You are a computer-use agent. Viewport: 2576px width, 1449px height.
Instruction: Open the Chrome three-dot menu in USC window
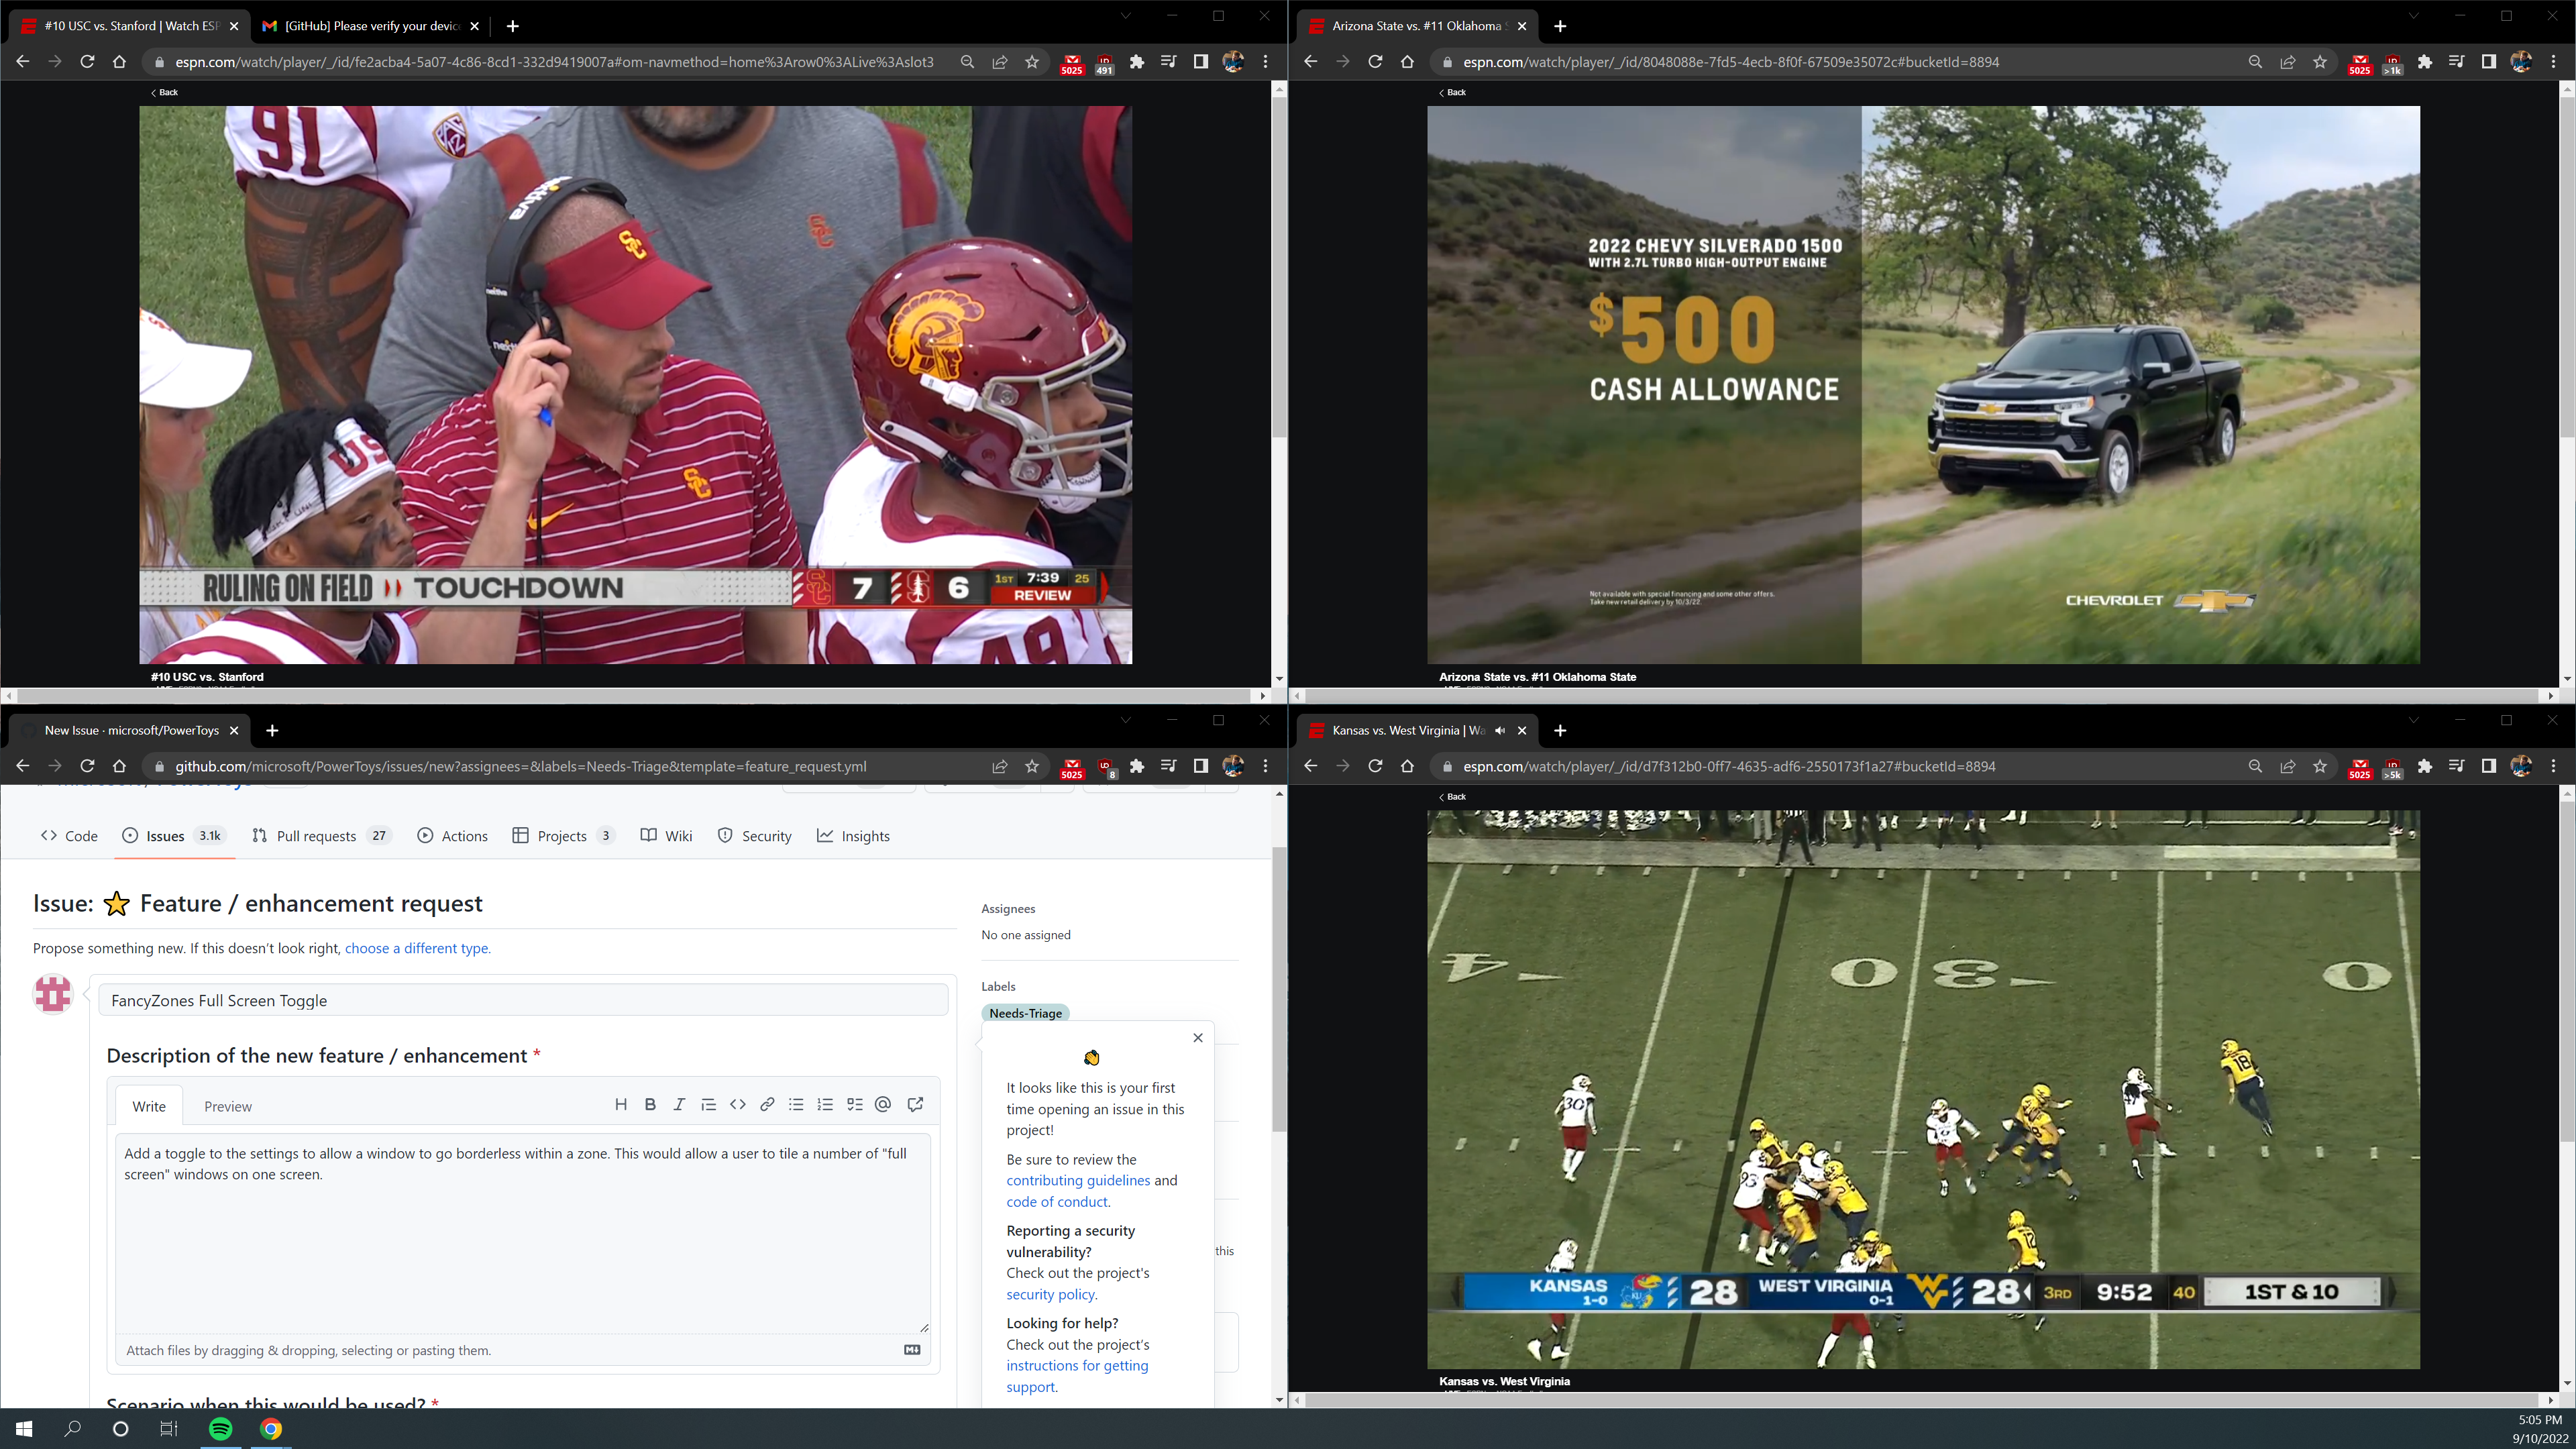tap(1266, 62)
